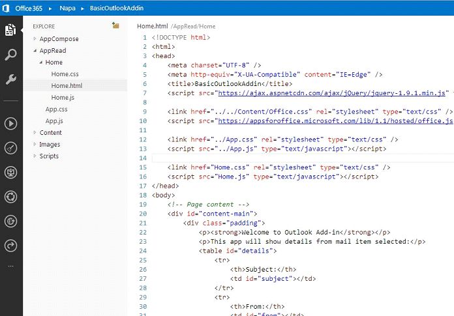The image size is (454, 316).
Task: Click the EXPLORE panel heading
Action: point(44,26)
